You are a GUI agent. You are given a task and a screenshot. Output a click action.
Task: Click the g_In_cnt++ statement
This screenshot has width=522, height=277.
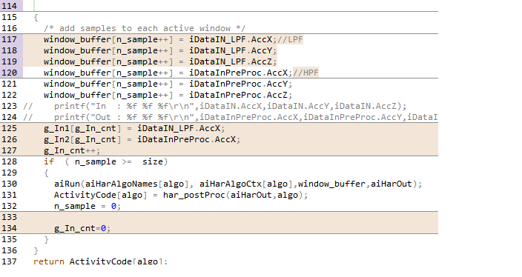(72, 150)
